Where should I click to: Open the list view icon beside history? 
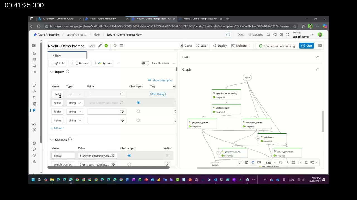[121, 46]
